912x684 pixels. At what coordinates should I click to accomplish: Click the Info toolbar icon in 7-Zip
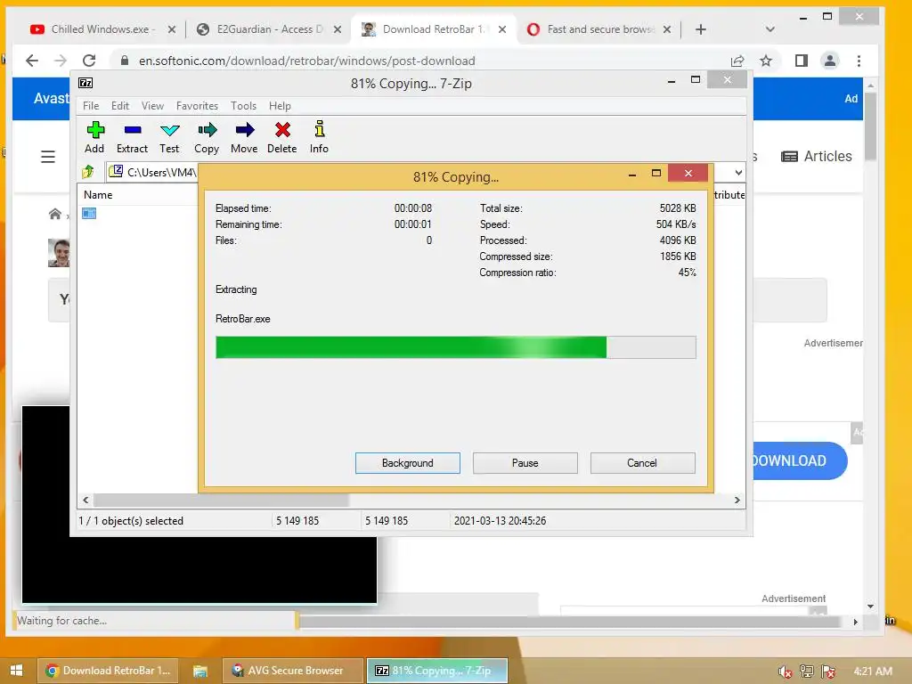click(319, 137)
